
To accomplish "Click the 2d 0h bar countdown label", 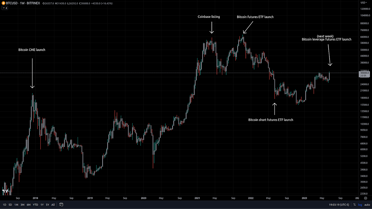I will click(363, 76).
